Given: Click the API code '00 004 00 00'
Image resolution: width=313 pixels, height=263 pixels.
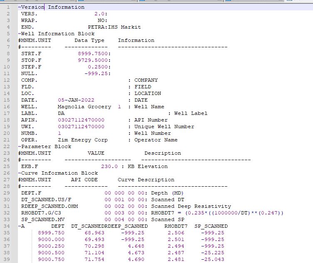Looking at the screenshot, I should pyautogui.click(x=124, y=219).
